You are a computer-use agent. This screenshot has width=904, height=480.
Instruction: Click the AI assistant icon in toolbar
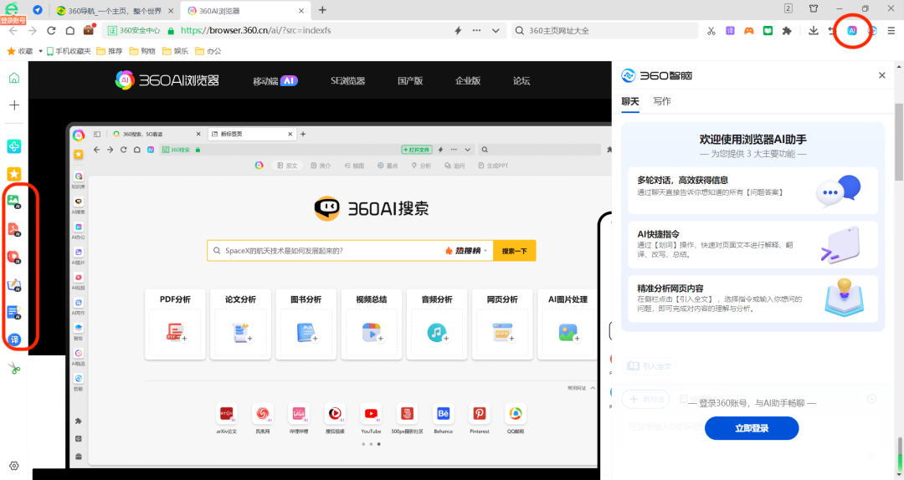pyautogui.click(x=852, y=30)
